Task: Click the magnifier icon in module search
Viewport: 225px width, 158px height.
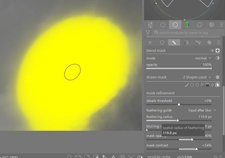Action: pyautogui.click(x=156, y=32)
